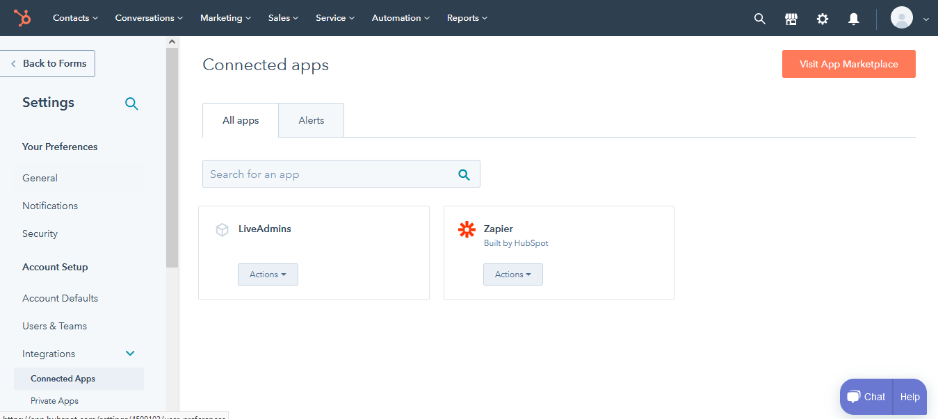Click the sidebar scrollbar thumb
The image size is (938, 419).
pyautogui.click(x=172, y=158)
